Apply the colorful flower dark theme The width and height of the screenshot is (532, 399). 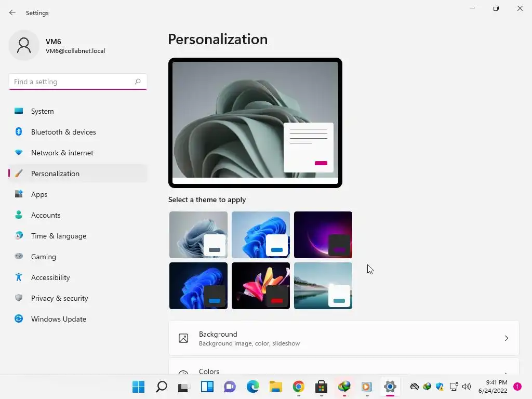coord(261,286)
